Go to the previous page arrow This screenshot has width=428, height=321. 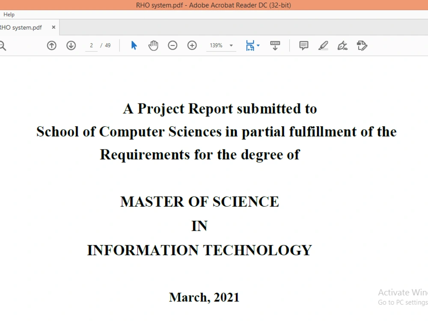[x=52, y=45]
